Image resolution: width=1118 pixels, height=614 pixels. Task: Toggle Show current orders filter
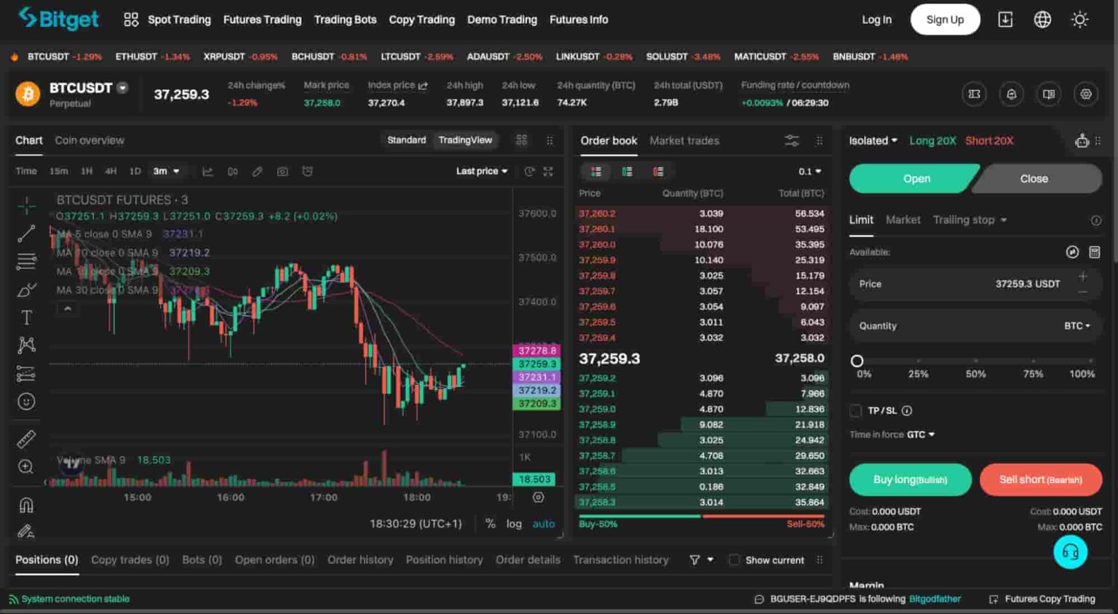click(734, 560)
